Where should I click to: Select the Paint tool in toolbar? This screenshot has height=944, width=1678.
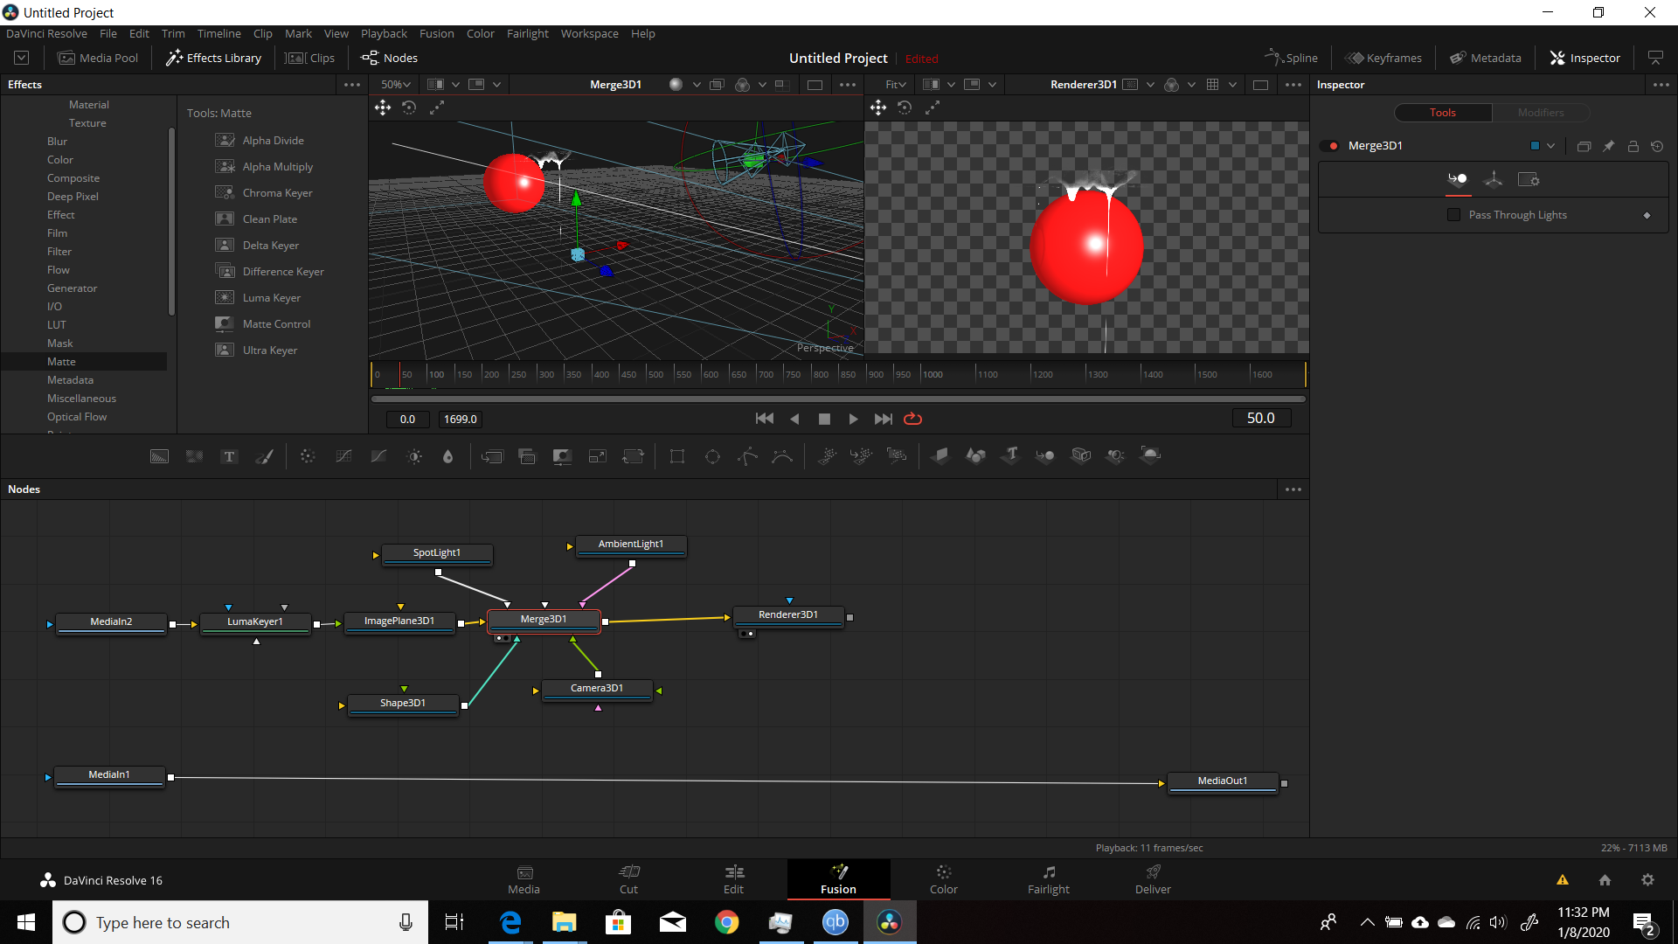(264, 456)
